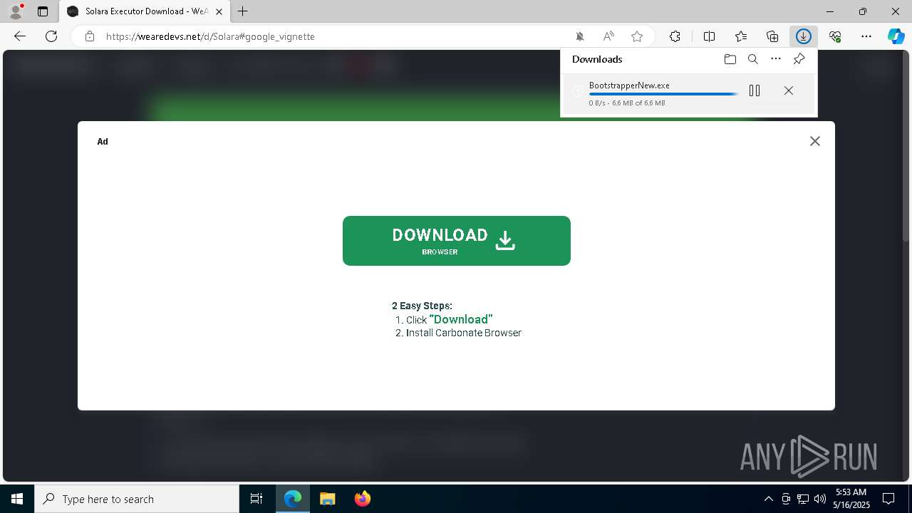
Task: Click the download progress bar
Action: tap(664, 94)
